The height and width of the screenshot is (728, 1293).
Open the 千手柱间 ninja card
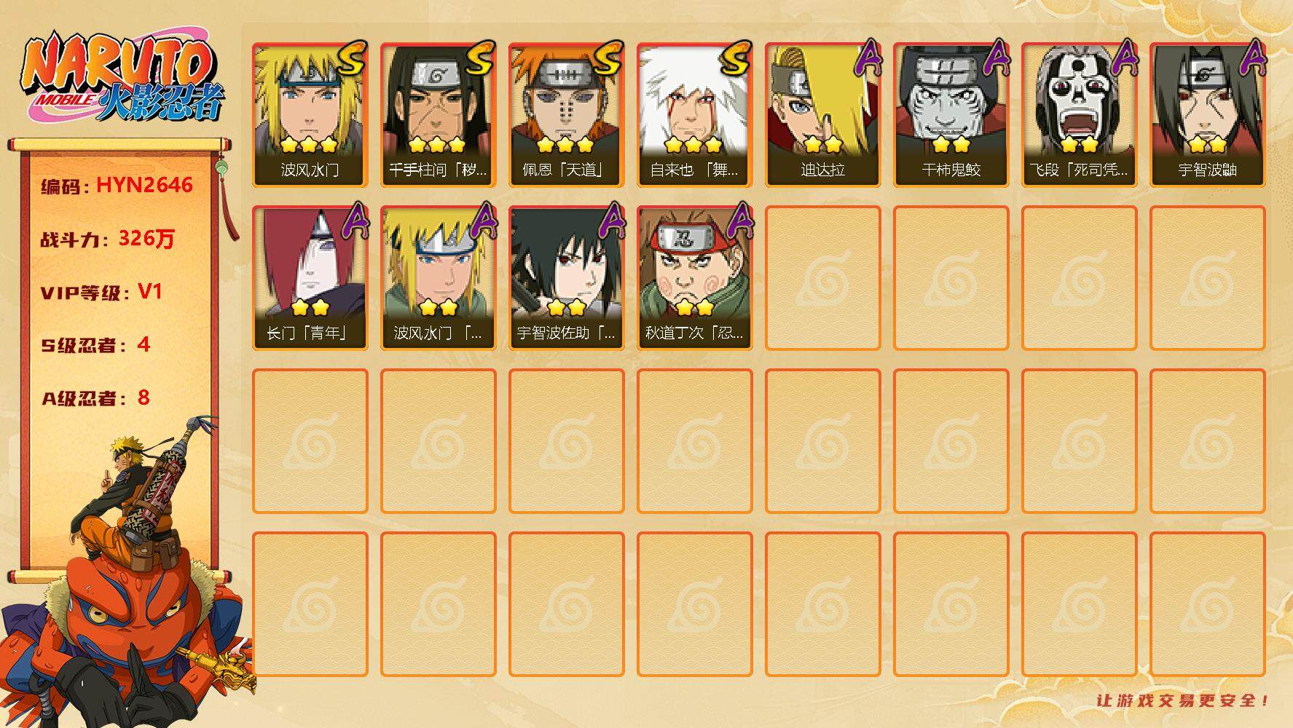pos(438,115)
